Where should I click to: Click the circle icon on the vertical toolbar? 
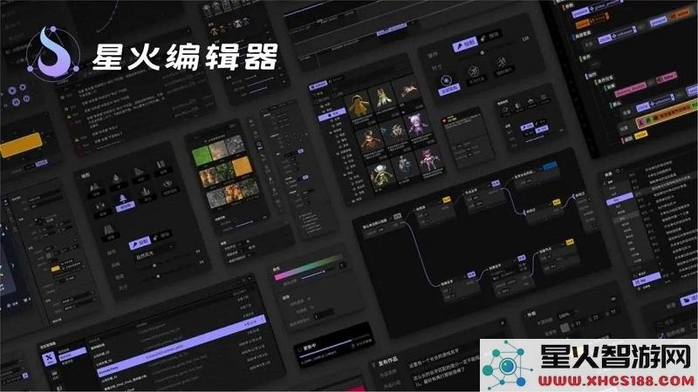pos(259,145)
